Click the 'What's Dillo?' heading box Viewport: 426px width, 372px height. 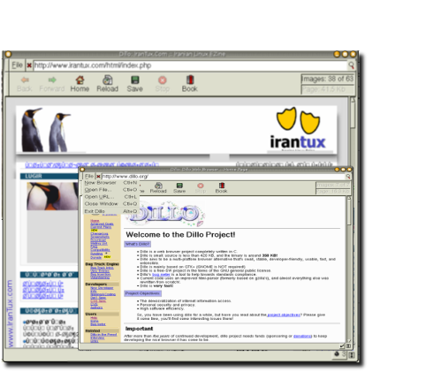coord(137,244)
